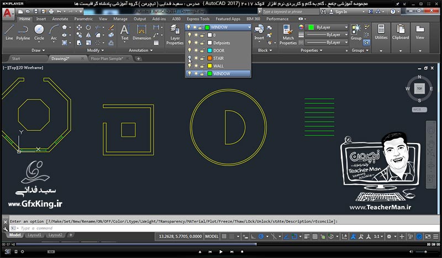Toggle Ortho mode in status bar
The width and height of the screenshot is (442, 258).
point(253,236)
